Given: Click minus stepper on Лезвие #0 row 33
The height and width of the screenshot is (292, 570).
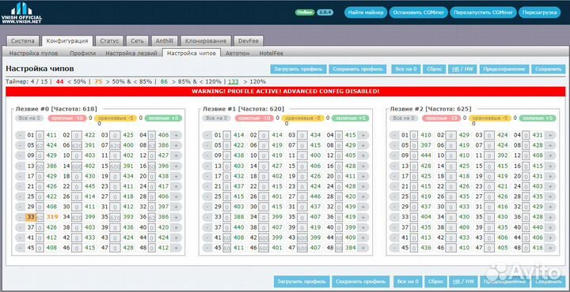Looking at the screenshot, I should (x=20, y=217).
